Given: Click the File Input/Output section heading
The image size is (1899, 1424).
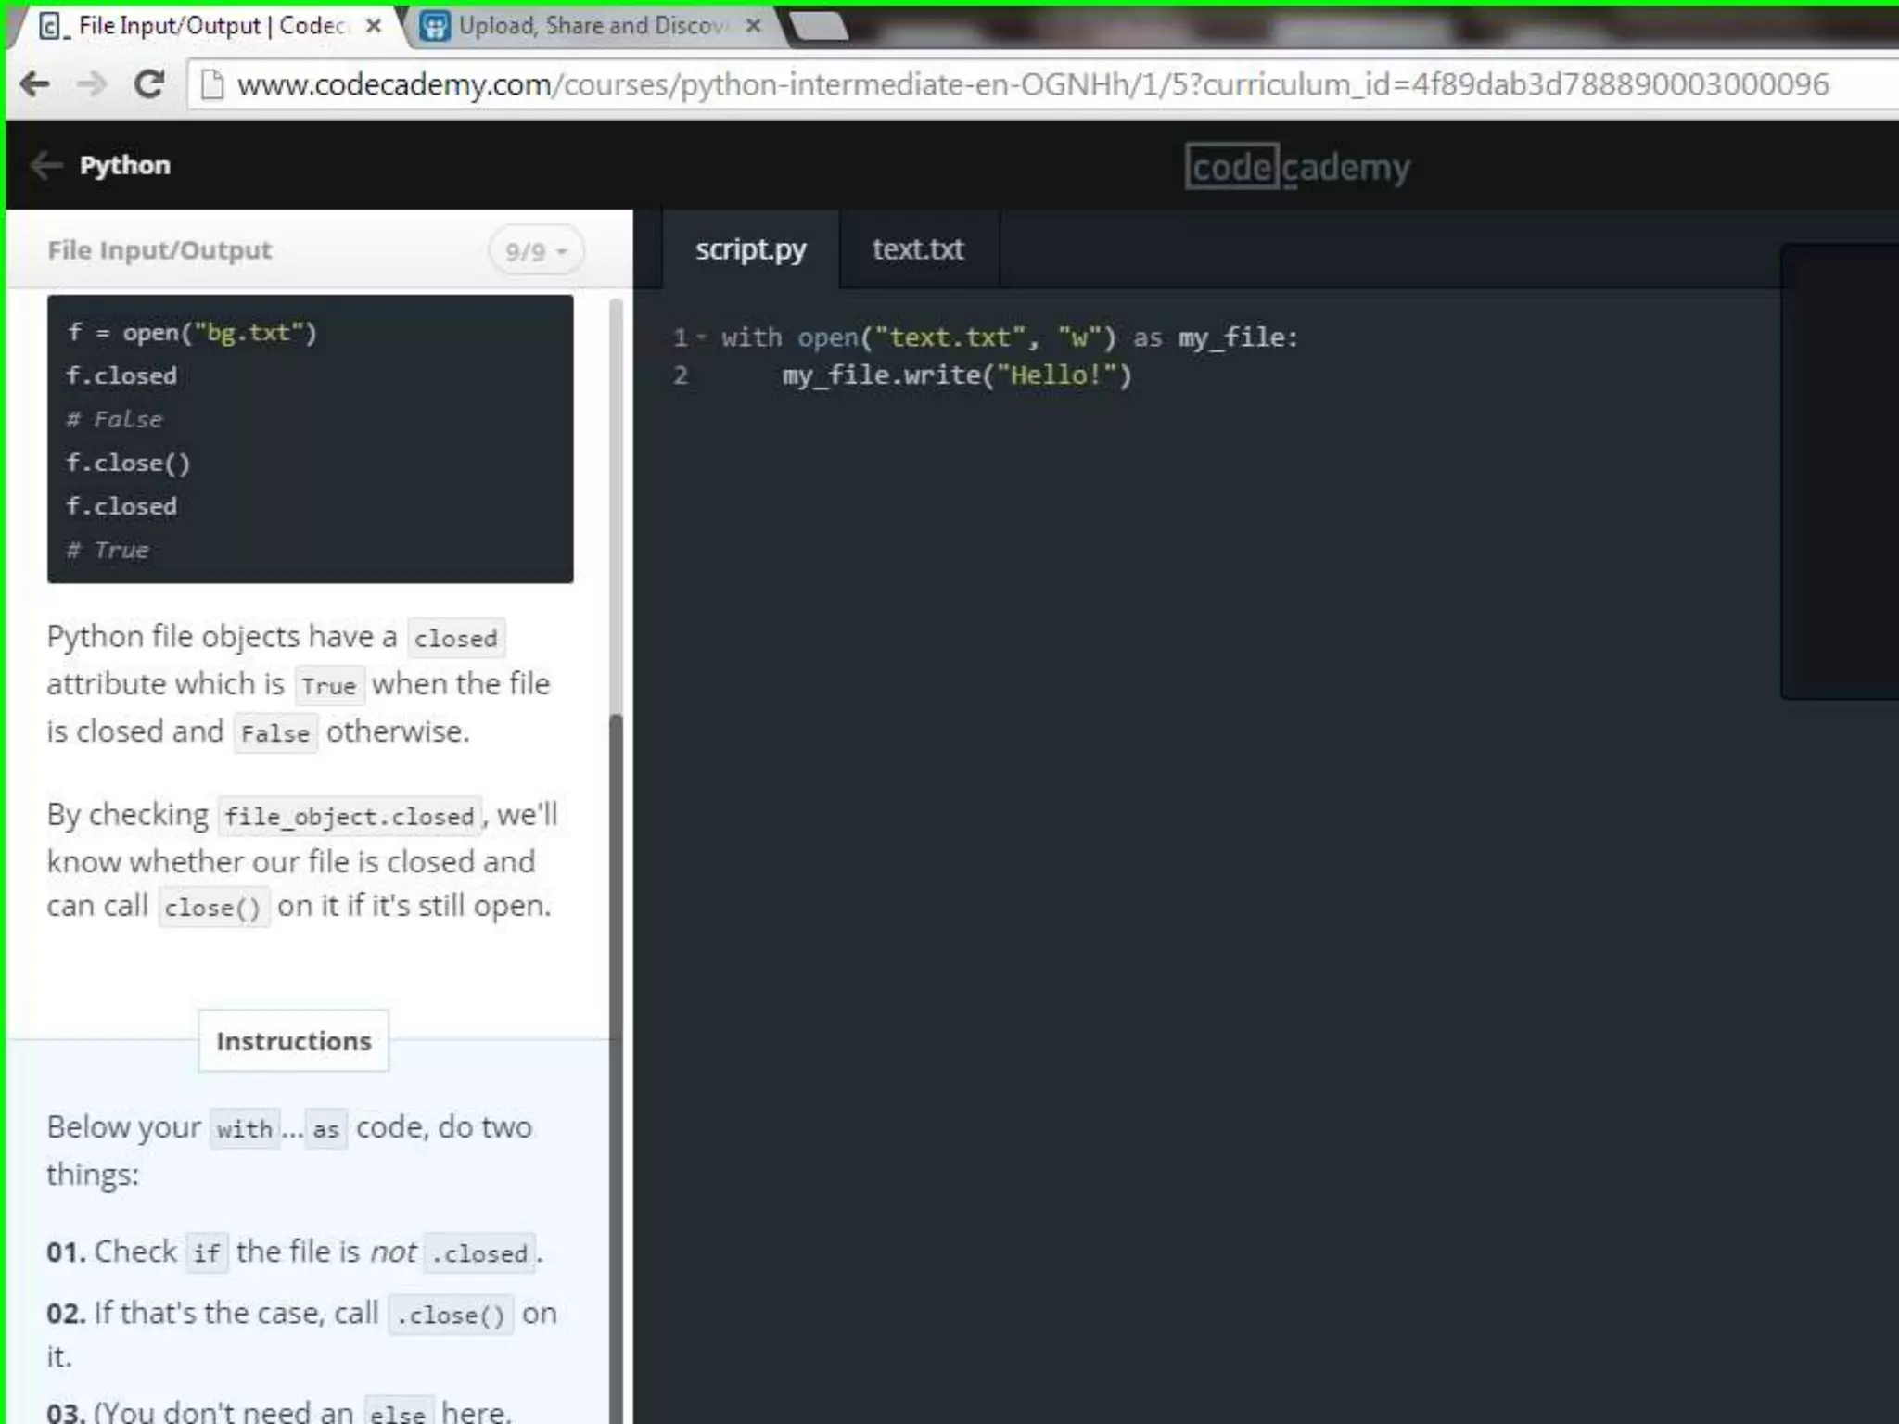Looking at the screenshot, I should tap(159, 250).
